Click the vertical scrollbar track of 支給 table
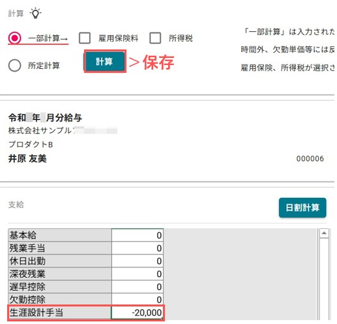Image resolution: width=337 pixels, height=324 pixels. [324, 278]
